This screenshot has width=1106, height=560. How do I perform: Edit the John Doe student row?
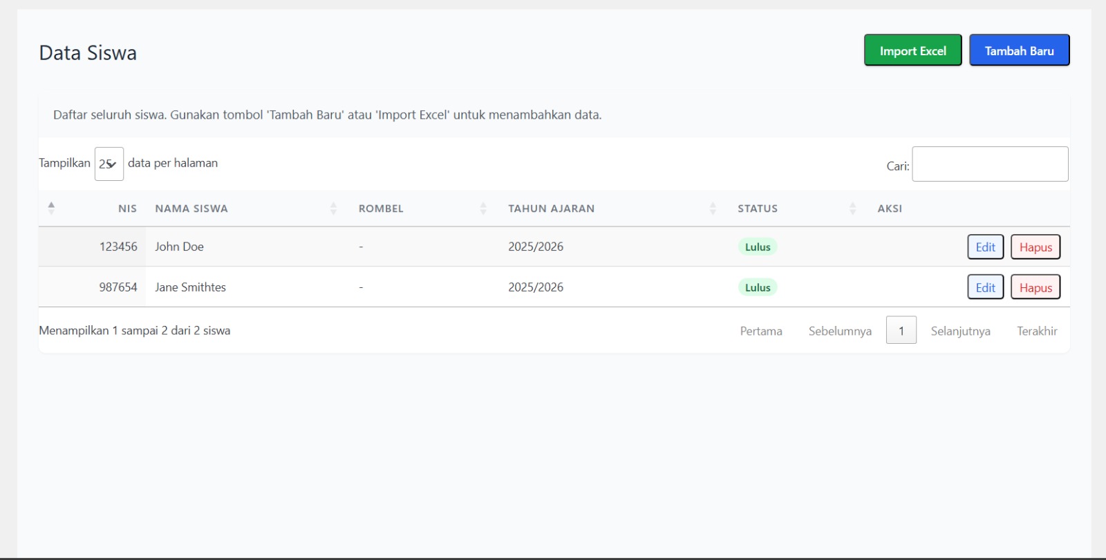[985, 247]
